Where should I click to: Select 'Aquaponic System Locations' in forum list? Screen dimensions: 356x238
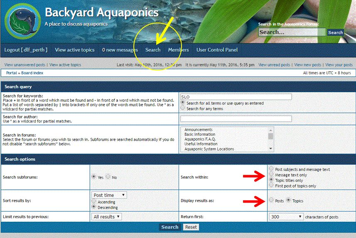tap(209, 149)
